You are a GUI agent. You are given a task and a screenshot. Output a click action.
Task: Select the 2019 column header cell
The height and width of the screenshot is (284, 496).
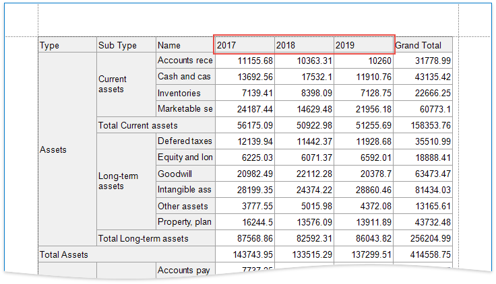coord(363,45)
